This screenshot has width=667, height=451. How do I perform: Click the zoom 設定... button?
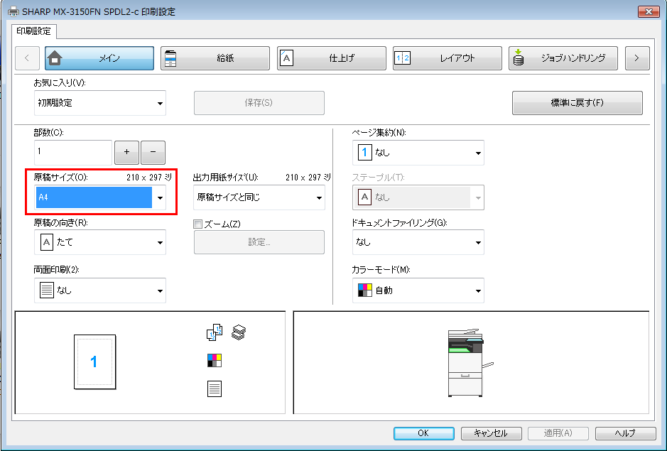[259, 242]
